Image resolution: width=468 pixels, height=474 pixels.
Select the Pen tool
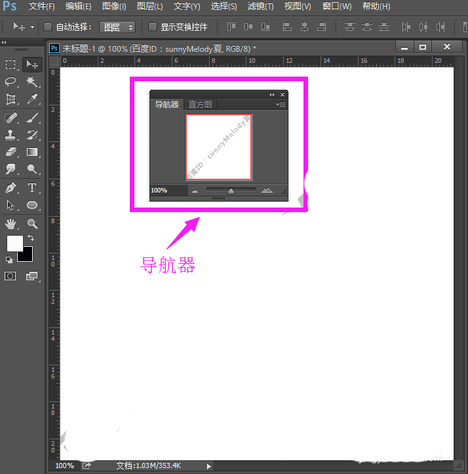click(10, 188)
